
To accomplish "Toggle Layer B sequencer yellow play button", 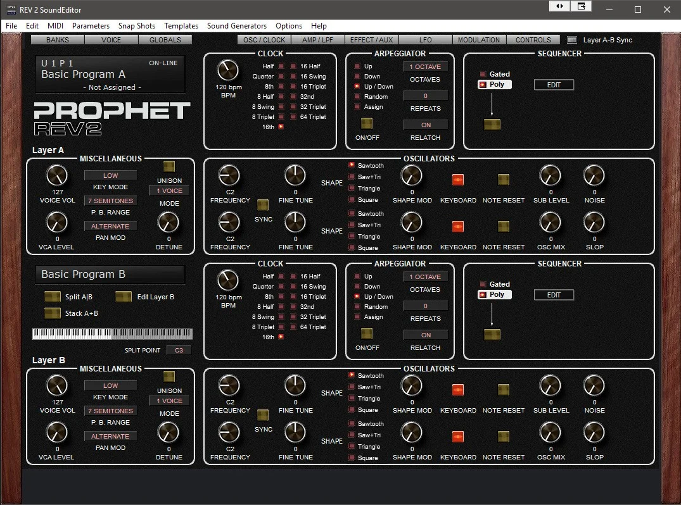I will point(492,335).
